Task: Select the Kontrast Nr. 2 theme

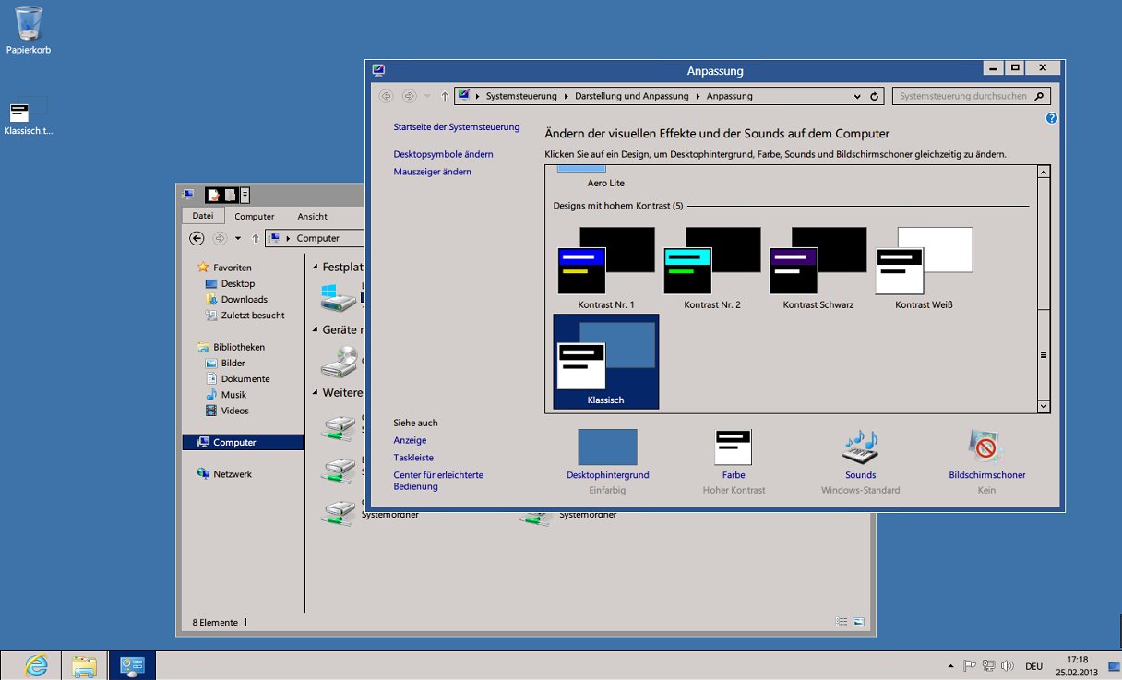Action: pyautogui.click(x=712, y=268)
